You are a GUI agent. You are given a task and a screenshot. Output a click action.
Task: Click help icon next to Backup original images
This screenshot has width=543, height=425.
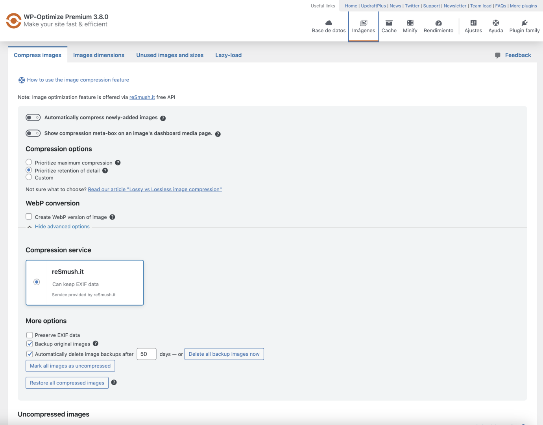96,344
